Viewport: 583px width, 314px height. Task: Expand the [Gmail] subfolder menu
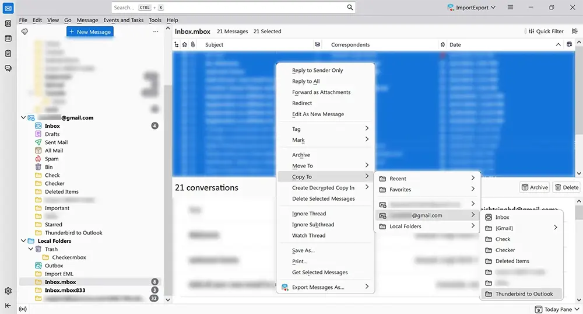[x=521, y=228]
